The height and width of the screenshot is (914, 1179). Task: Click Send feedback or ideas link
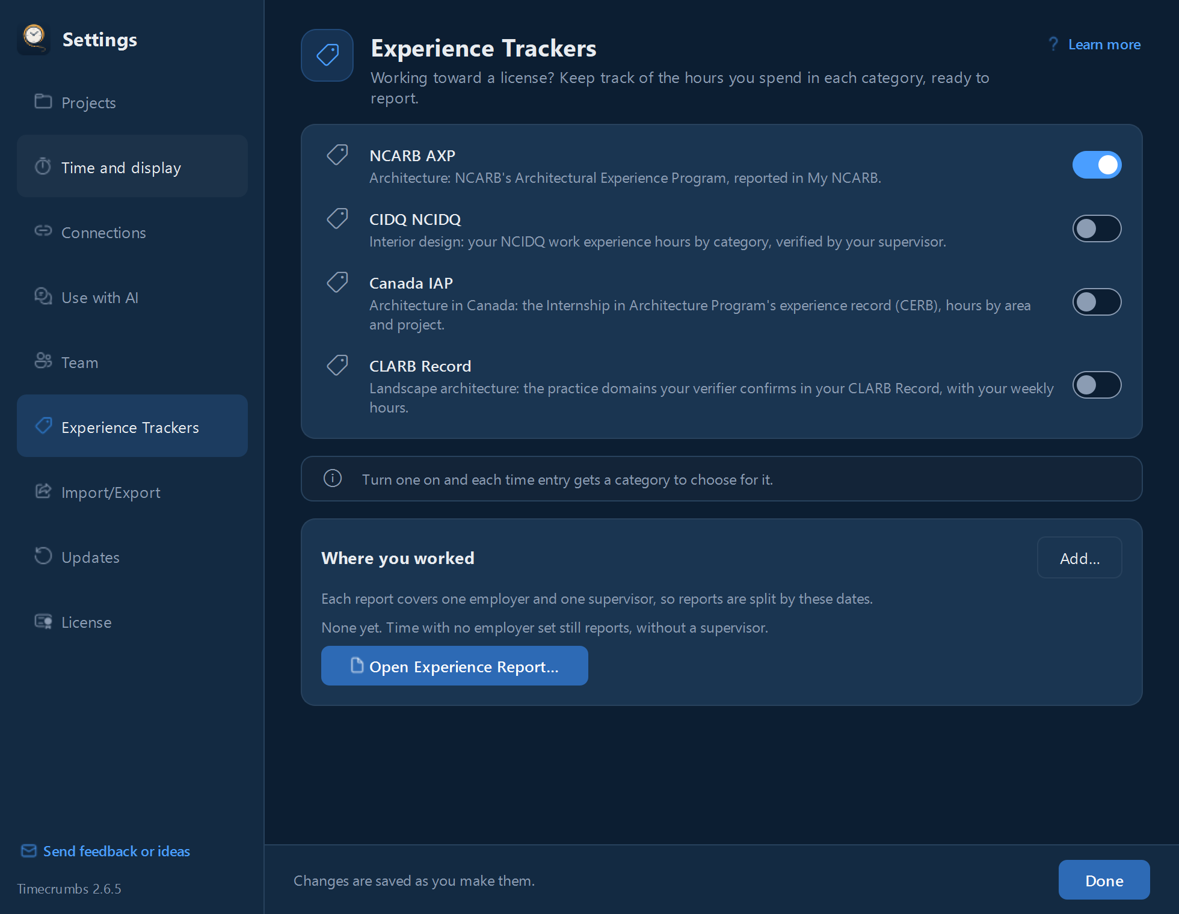116,851
